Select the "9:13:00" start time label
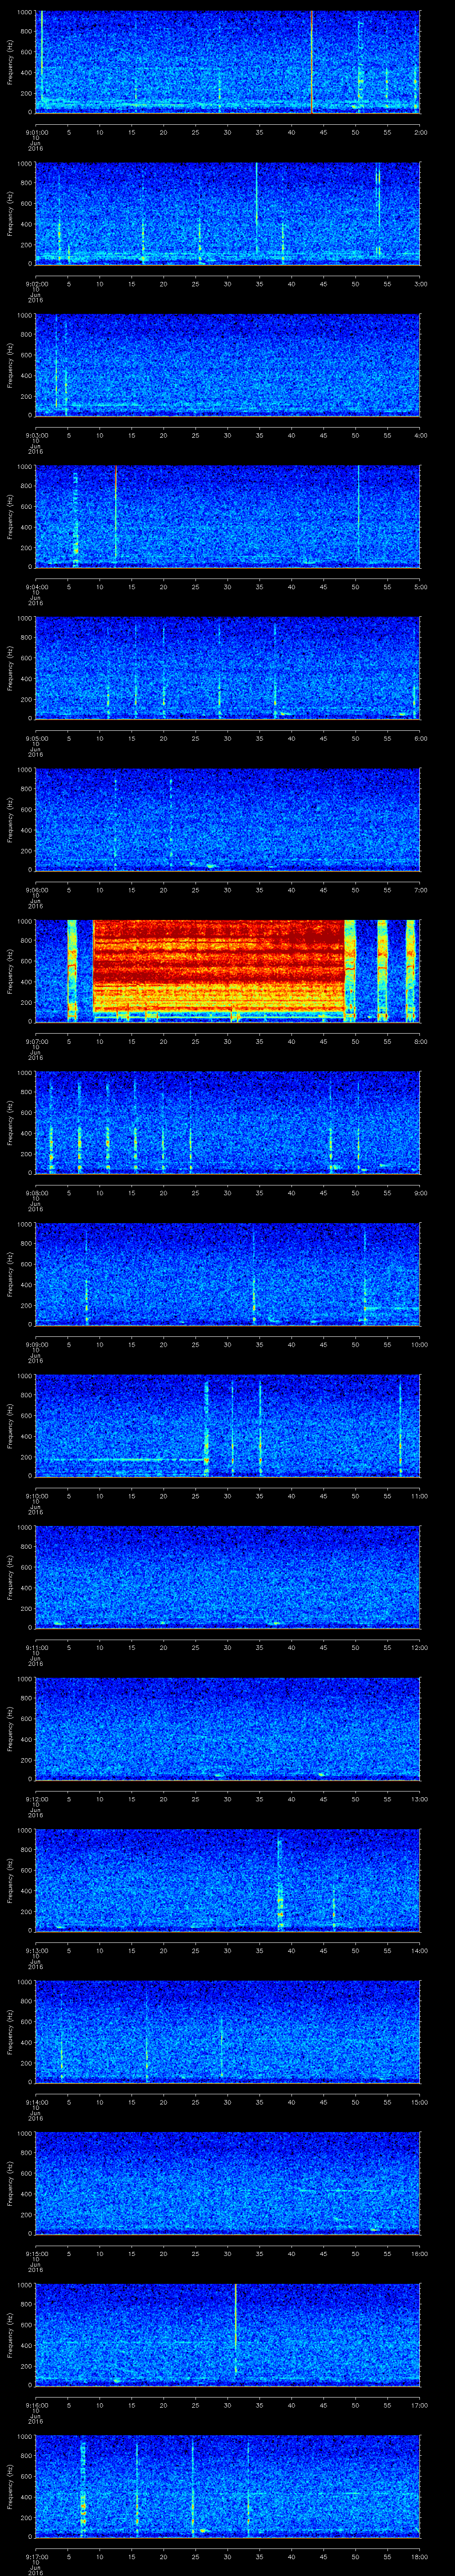 (x=36, y=1950)
